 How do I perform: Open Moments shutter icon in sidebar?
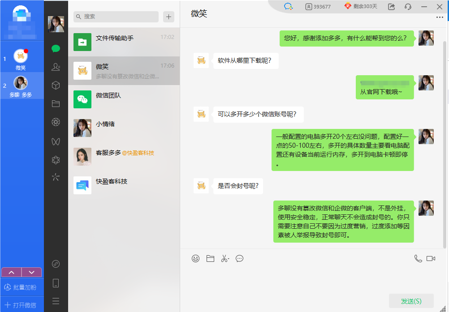pyautogui.click(x=56, y=122)
